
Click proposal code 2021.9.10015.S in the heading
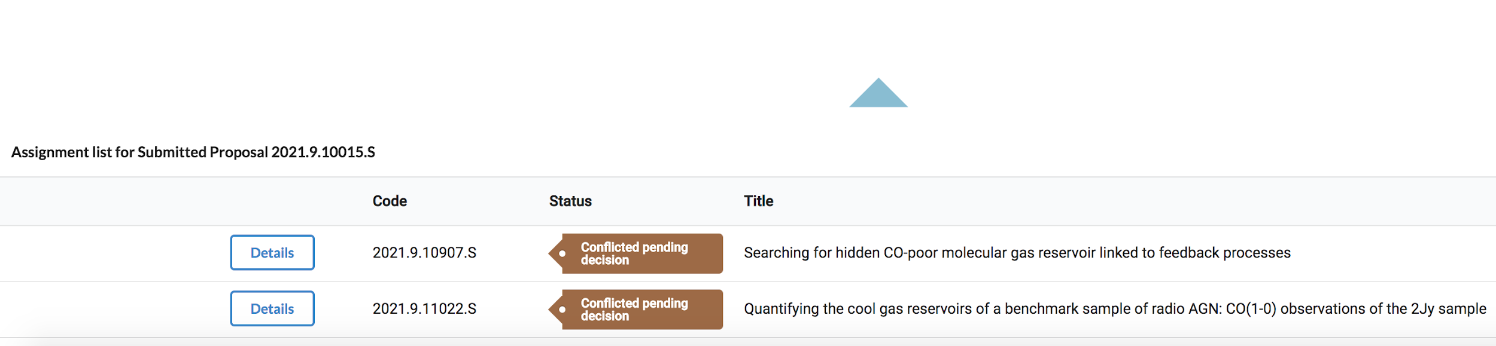pos(323,152)
